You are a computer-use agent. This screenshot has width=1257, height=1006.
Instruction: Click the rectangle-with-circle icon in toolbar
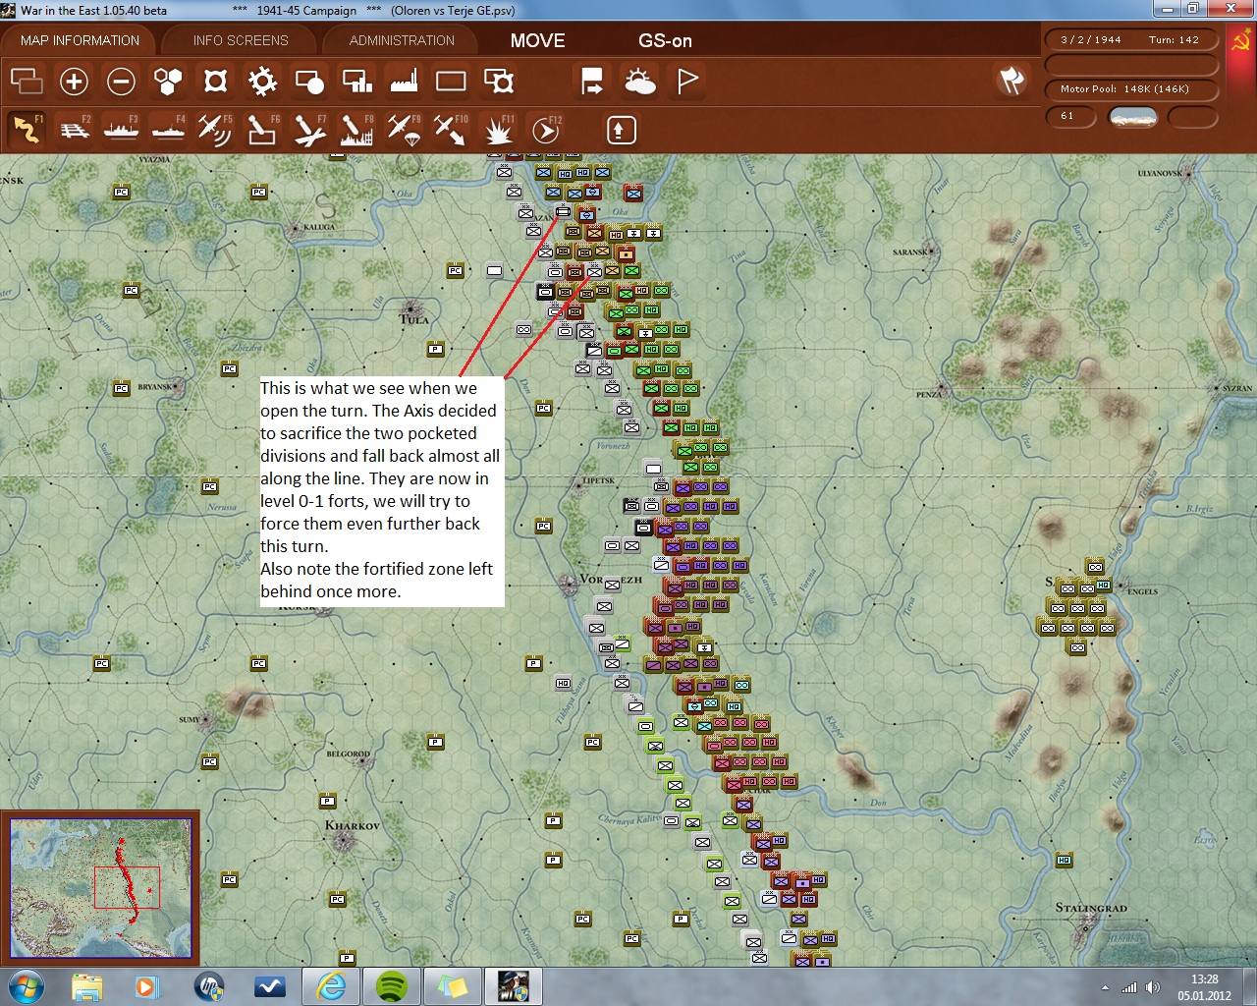click(x=309, y=81)
